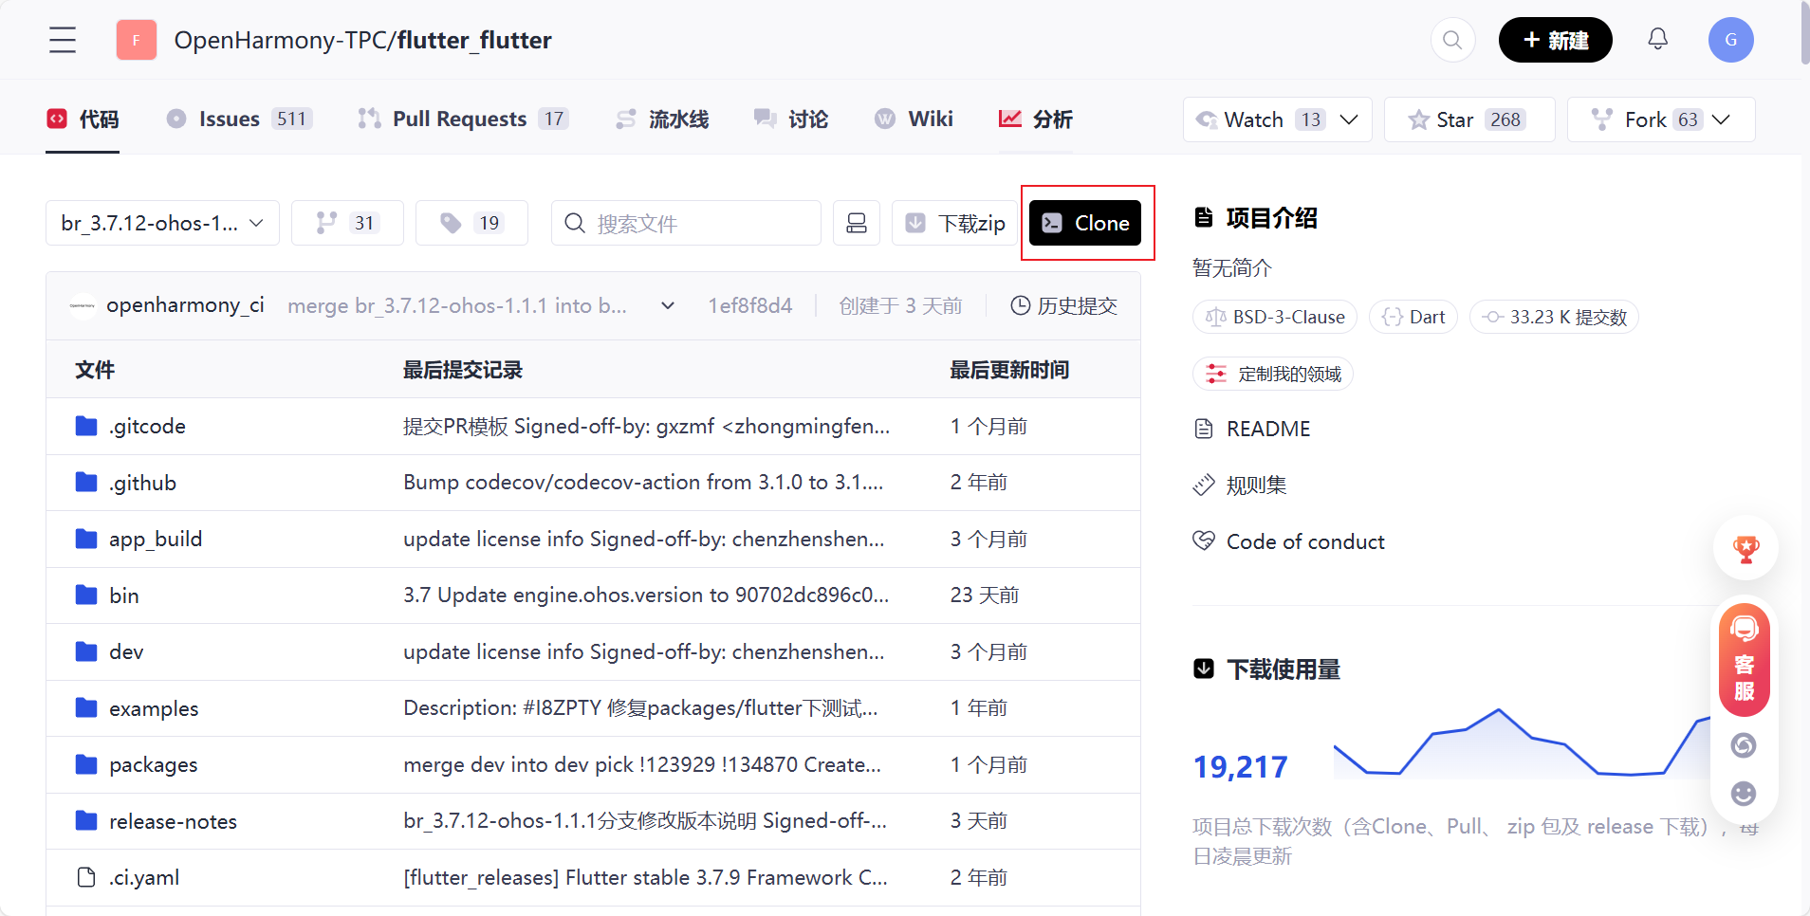Click the Dart language badge

(x=1413, y=317)
